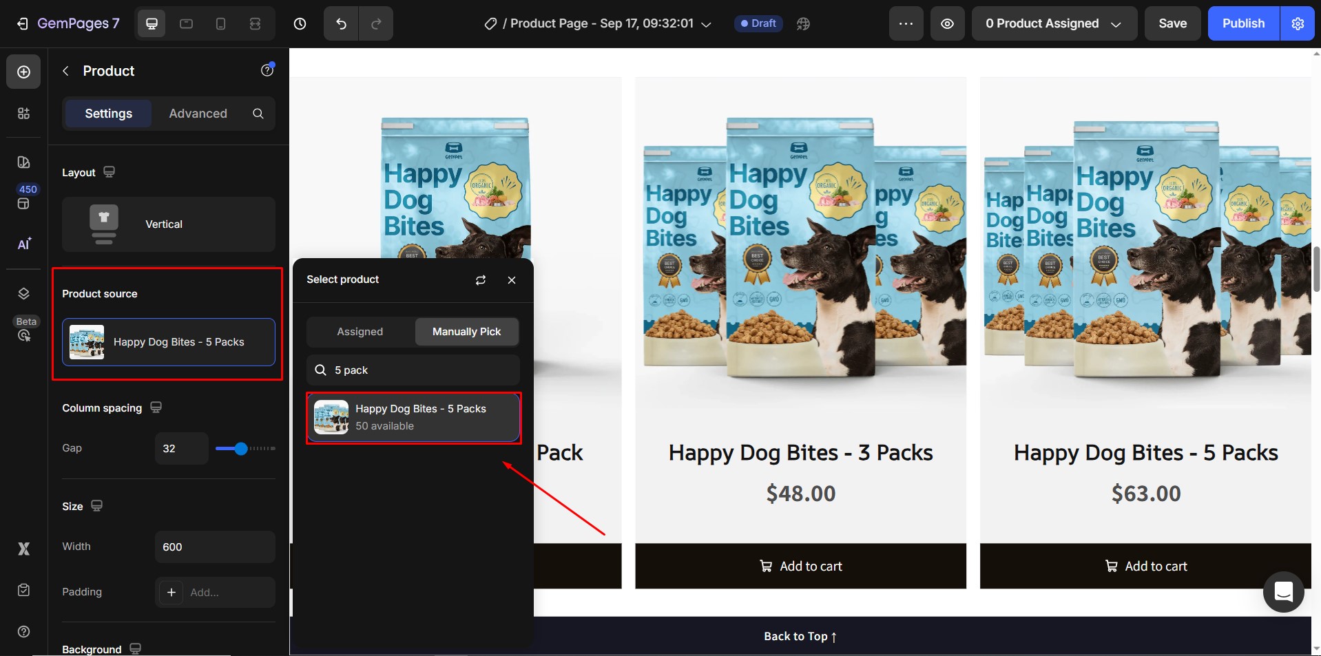Adjust the Gap slider handle
Screen dimensions: 1321x656
240,449
